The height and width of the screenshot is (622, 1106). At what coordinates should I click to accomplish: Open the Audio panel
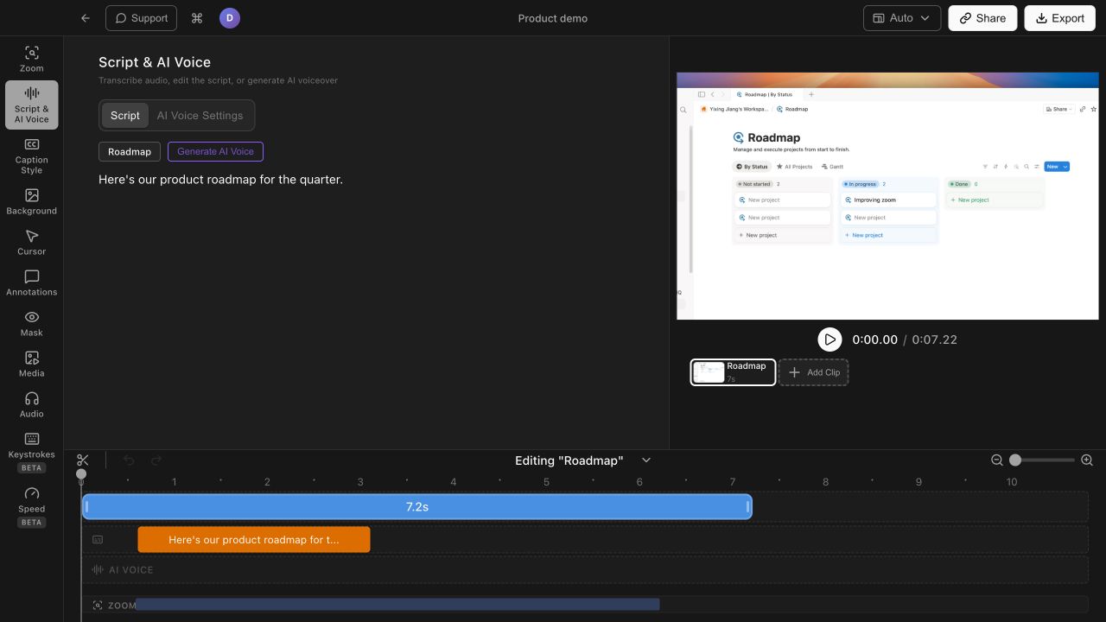tap(32, 404)
